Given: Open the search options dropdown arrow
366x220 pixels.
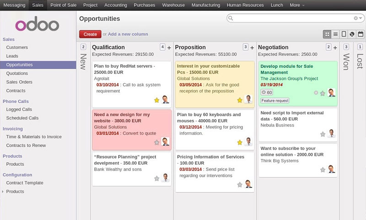Looking at the screenshot, I should pyautogui.click(x=361, y=18).
